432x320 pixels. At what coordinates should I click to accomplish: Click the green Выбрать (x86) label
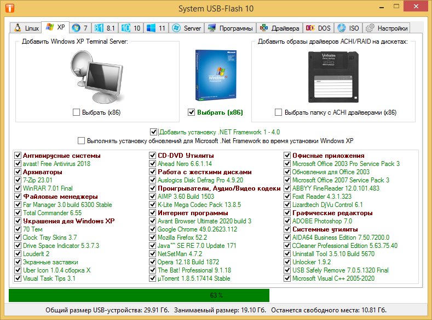coord(219,112)
